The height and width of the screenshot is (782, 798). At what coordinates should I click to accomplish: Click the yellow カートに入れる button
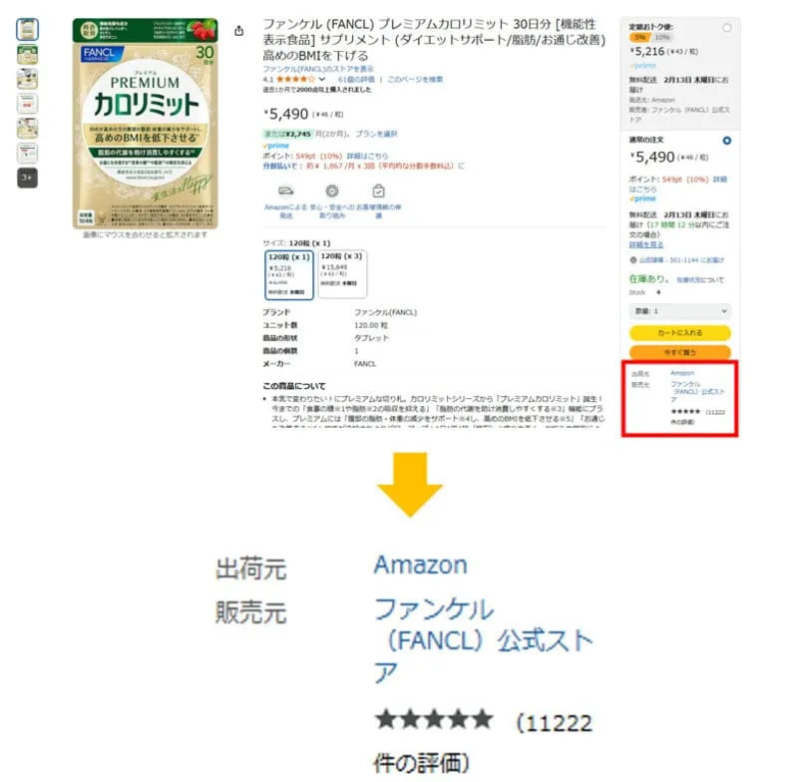[680, 333]
